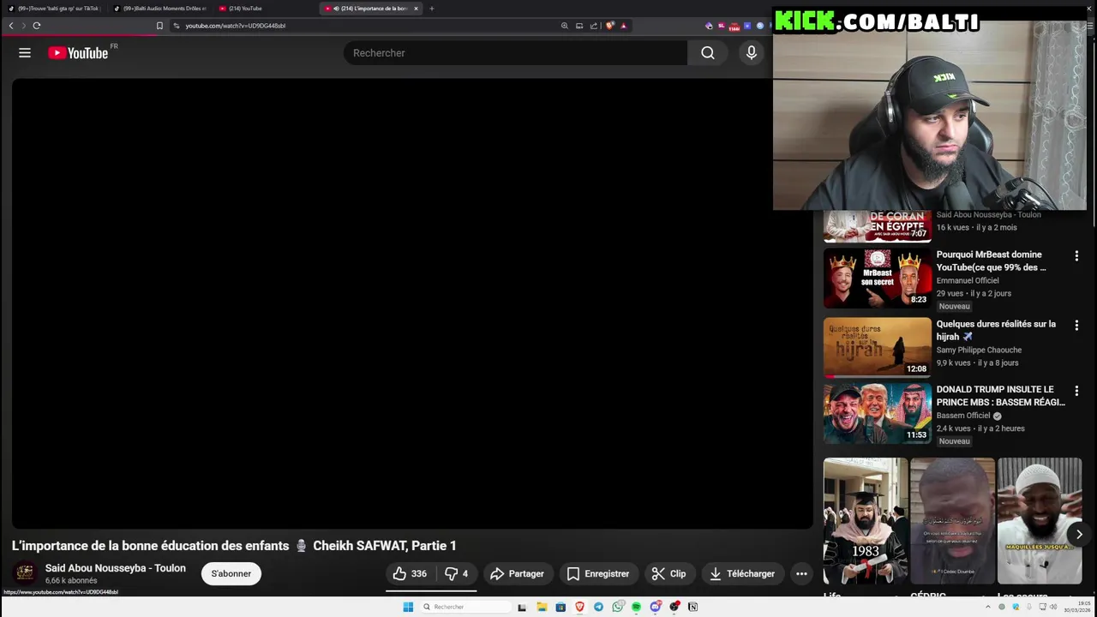Open Discord from the taskbar

[x=656, y=607]
